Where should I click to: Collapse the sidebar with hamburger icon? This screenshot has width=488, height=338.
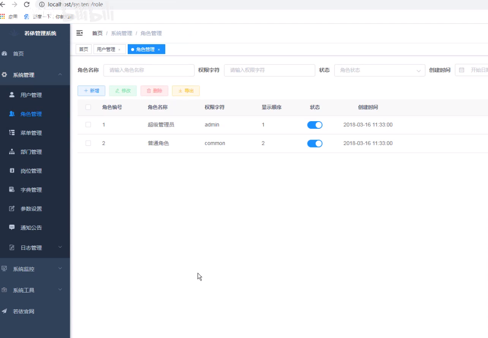coord(79,33)
